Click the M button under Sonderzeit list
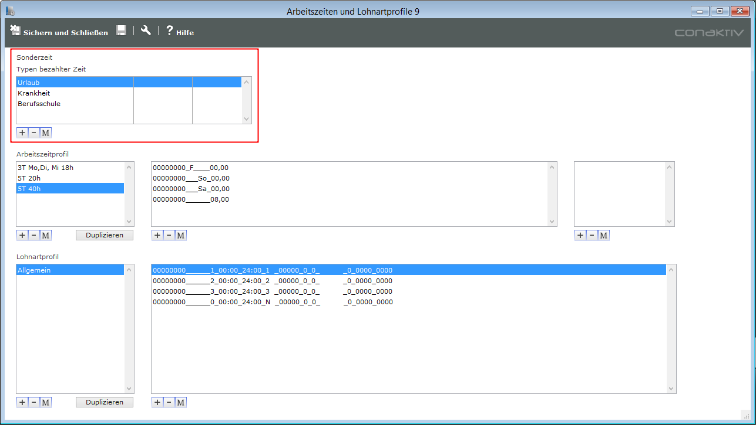The image size is (756, 425). coord(45,133)
